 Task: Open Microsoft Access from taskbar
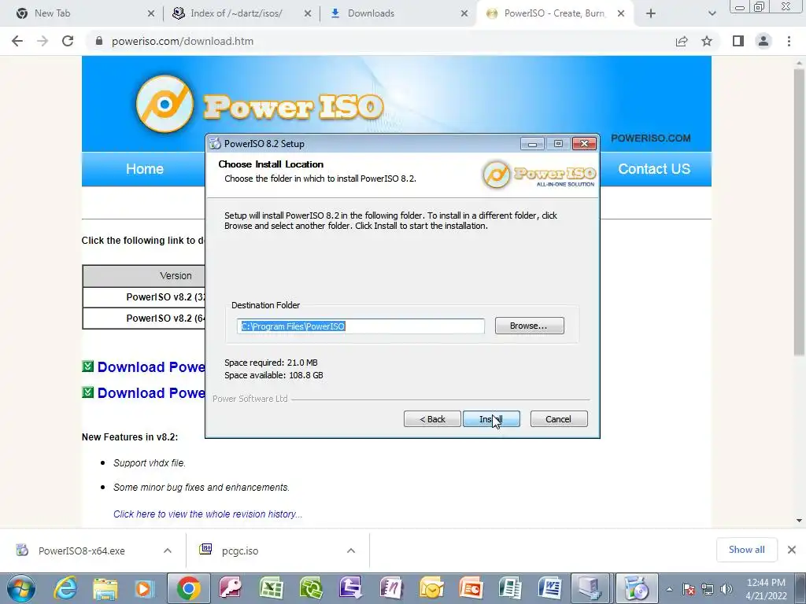click(x=232, y=588)
